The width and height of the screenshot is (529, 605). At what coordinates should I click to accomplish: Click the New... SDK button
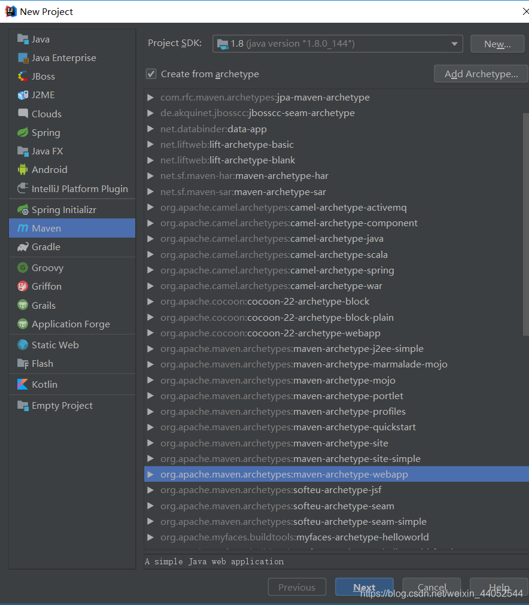coord(497,44)
